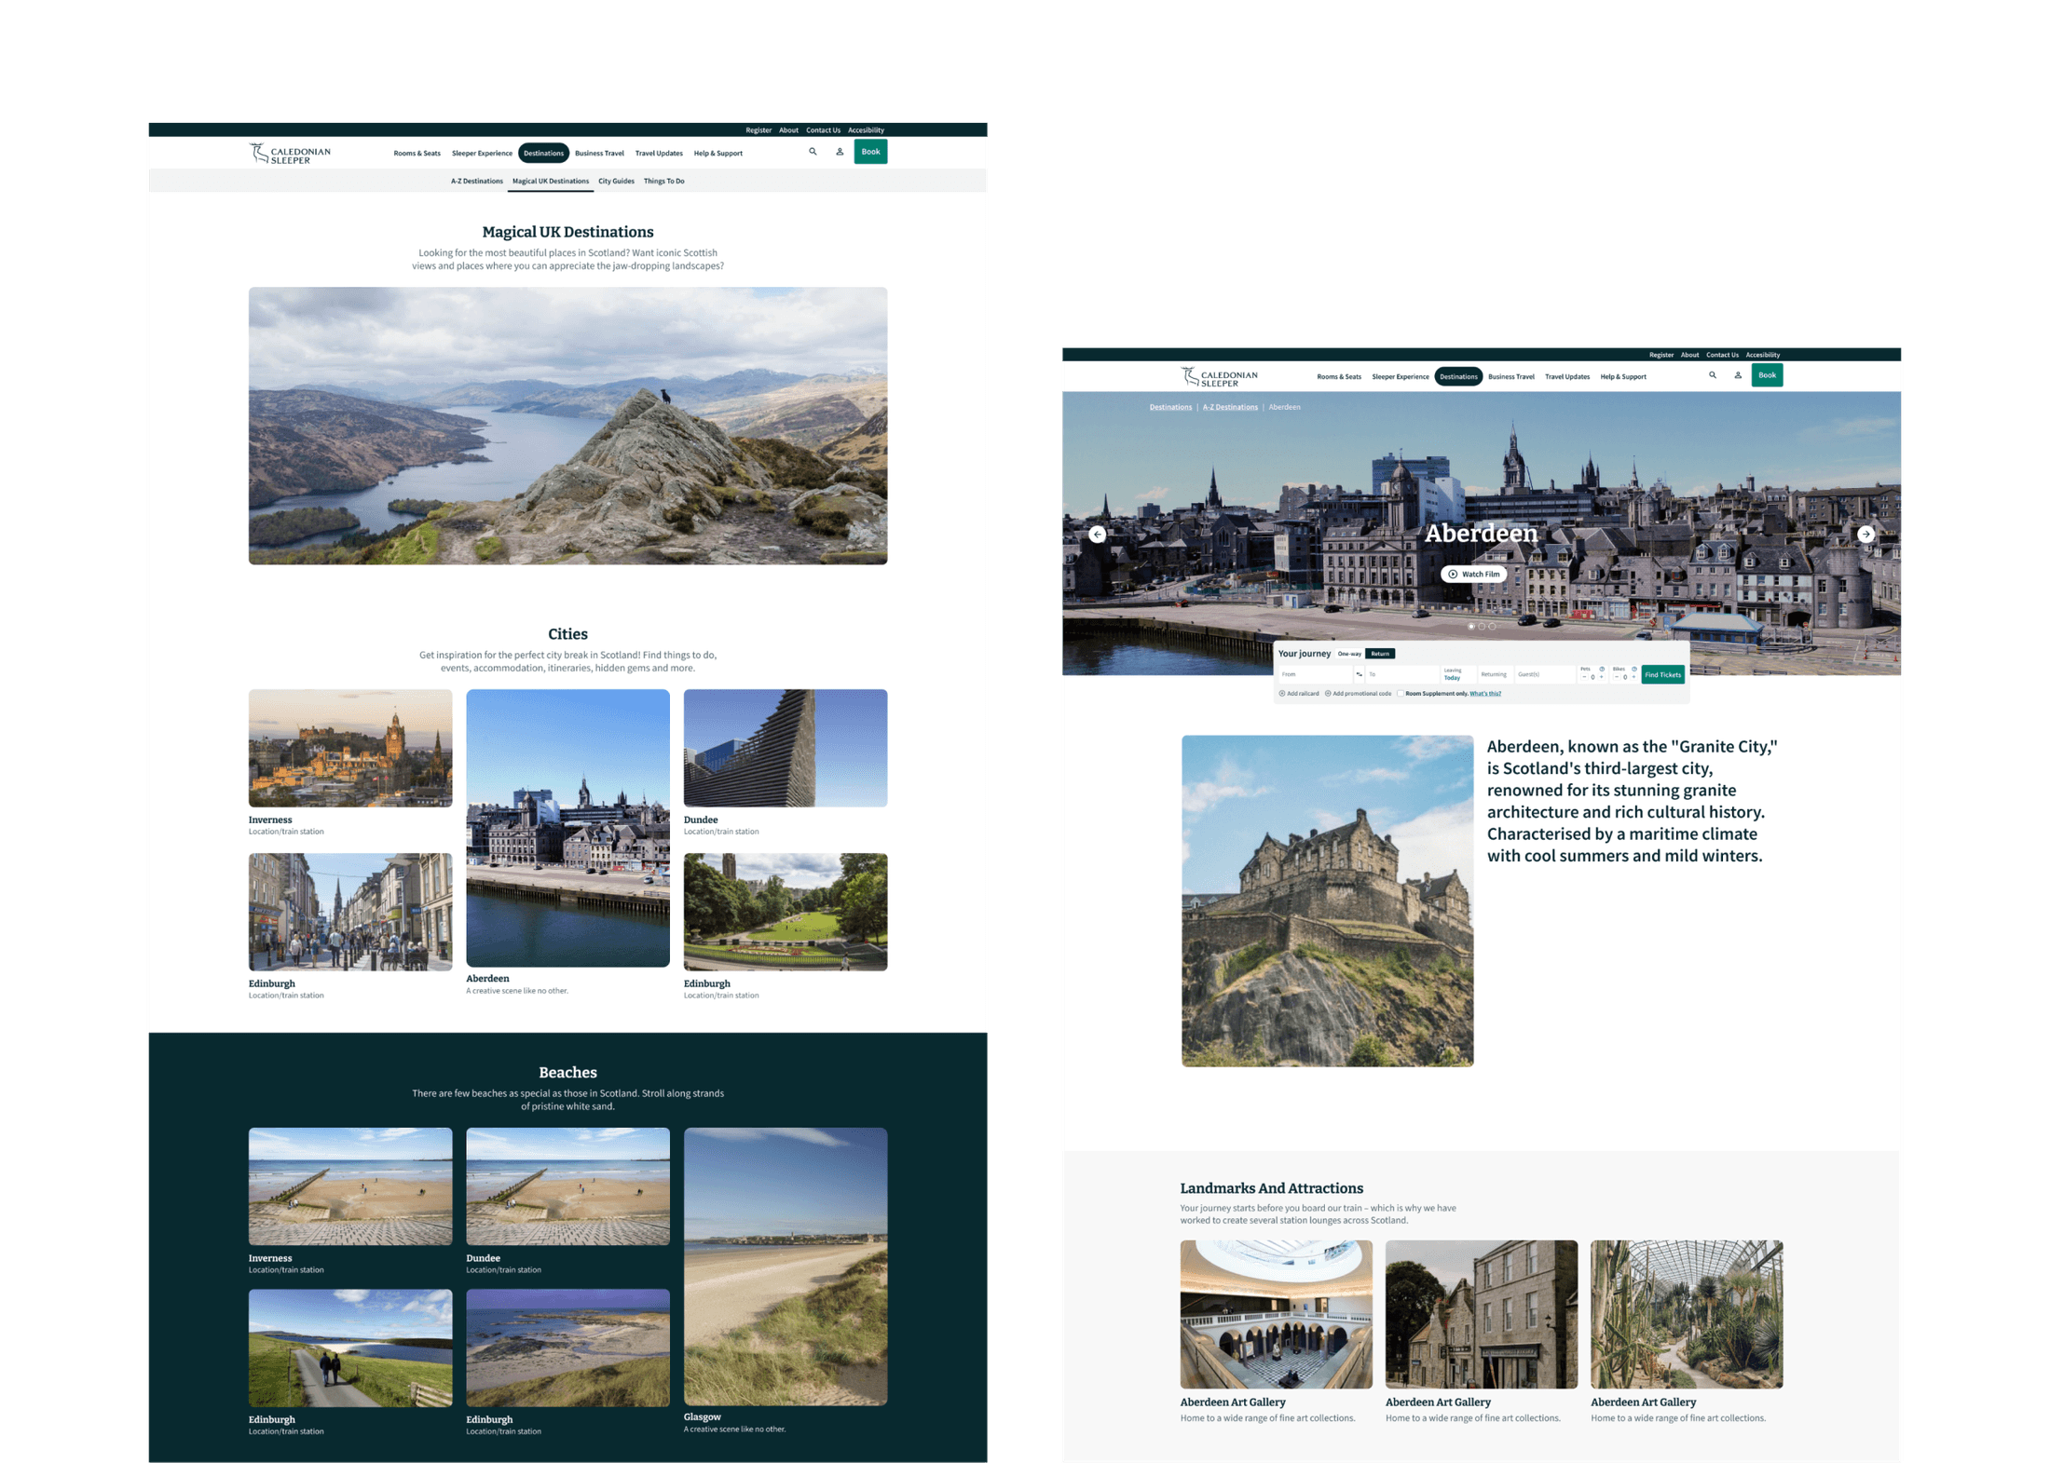This screenshot has width=2050, height=1463.
Task: Open the What's this? link
Action: tap(1485, 694)
